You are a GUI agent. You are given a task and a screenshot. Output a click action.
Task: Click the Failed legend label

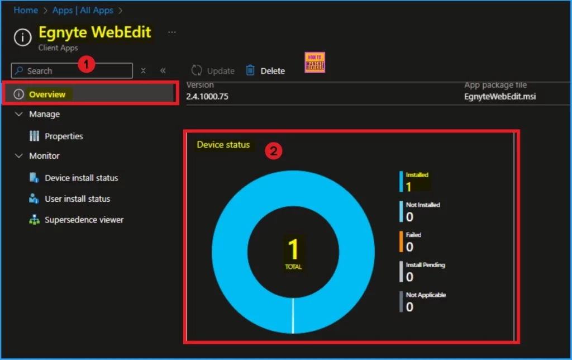(x=413, y=235)
